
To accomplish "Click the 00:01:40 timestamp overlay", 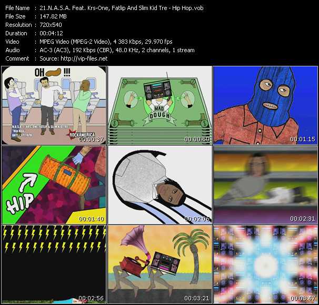I will [x=91, y=219].
